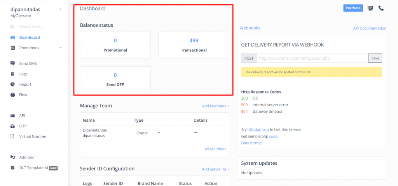Expand the Phonebook submenu arrow
This screenshot has height=186, width=398.
(x=60, y=48)
